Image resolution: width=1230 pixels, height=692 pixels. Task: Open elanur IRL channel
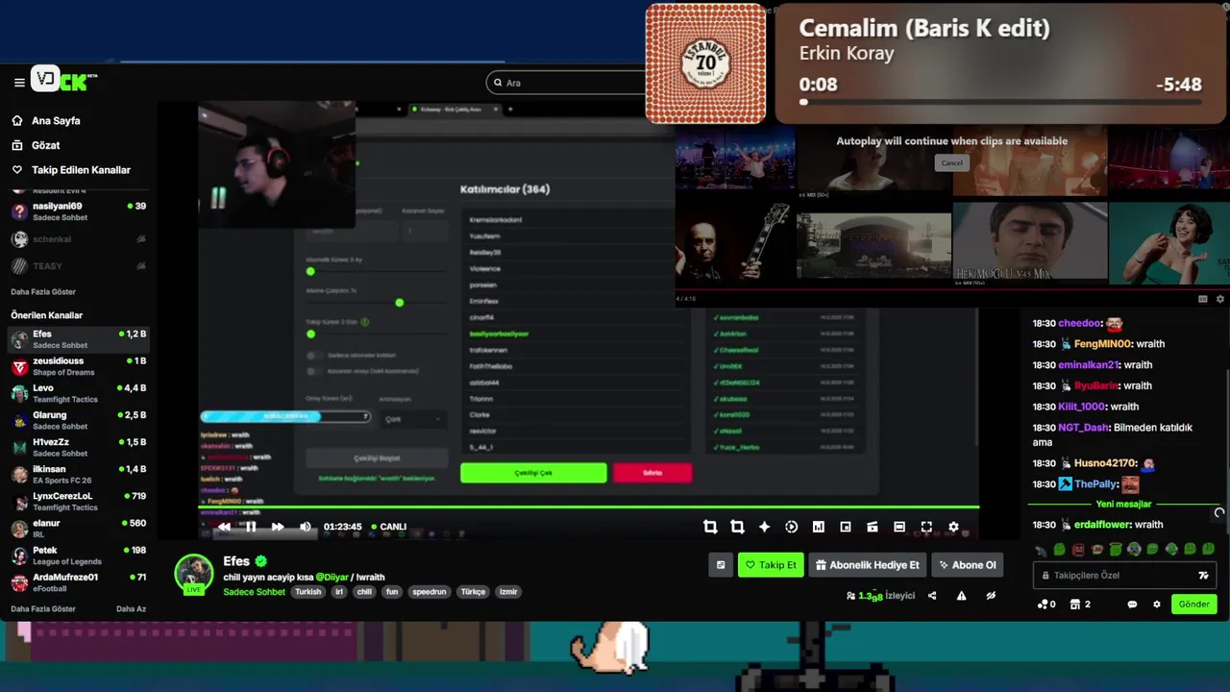point(79,529)
